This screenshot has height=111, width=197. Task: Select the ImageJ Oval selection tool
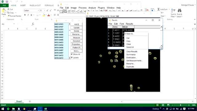pos(65,11)
